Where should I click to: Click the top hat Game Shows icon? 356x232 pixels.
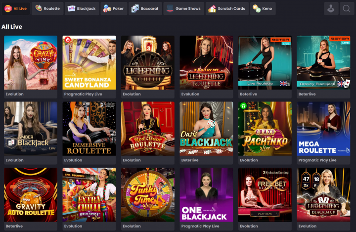(x=170, y=8)
